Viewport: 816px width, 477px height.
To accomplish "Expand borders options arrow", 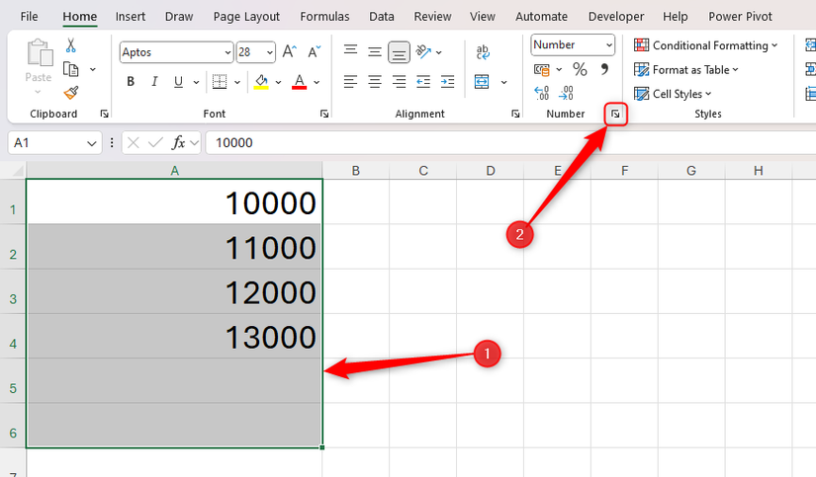I will [237, 82].
